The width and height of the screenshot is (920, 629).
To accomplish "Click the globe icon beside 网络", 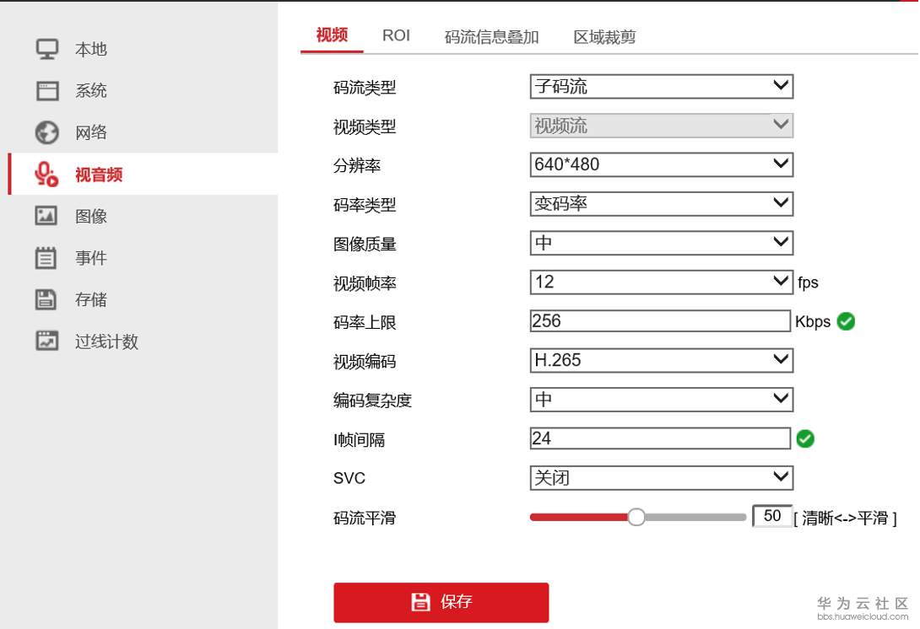I will click(47, 132).
